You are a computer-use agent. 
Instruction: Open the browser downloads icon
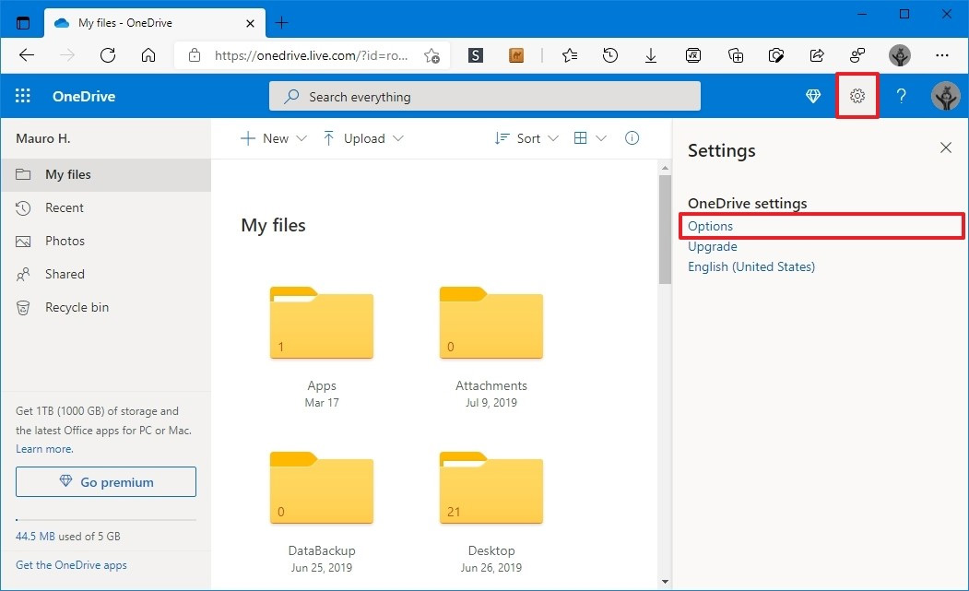coord(651,55)
